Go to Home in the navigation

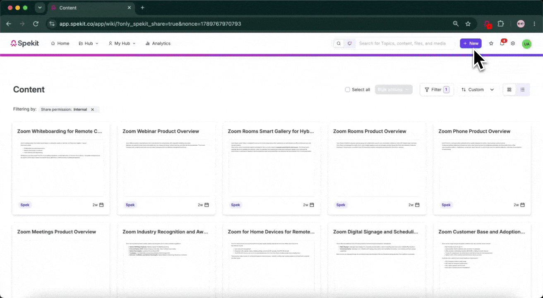pyautogui.click(x=60, y=43)
